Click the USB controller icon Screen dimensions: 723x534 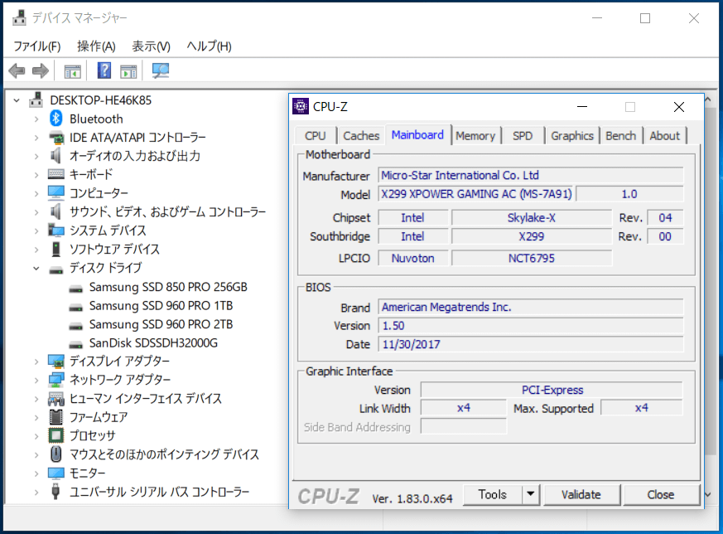pos(55,492)
